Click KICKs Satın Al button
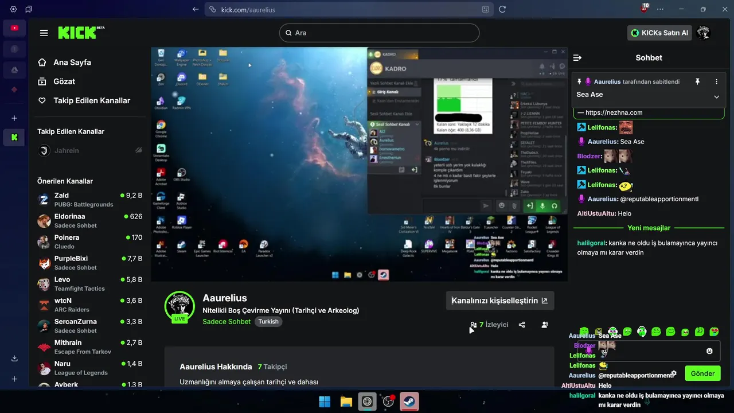Screen dimensions: 734x413 point(659,33)
